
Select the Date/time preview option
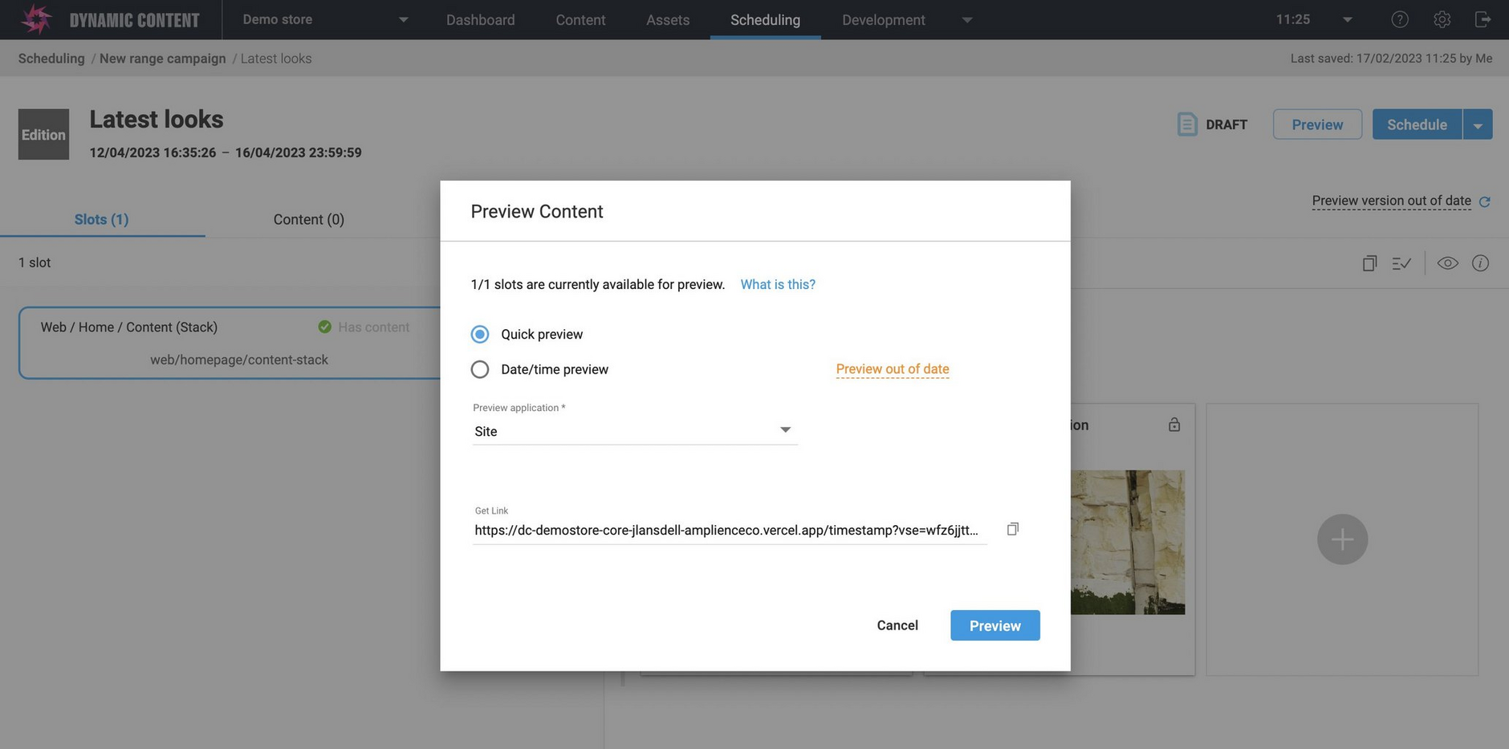pyautogui.click(x=480, y=369)
